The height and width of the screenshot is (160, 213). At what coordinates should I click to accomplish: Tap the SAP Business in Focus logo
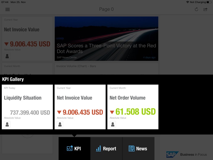(x=187, y=154)
